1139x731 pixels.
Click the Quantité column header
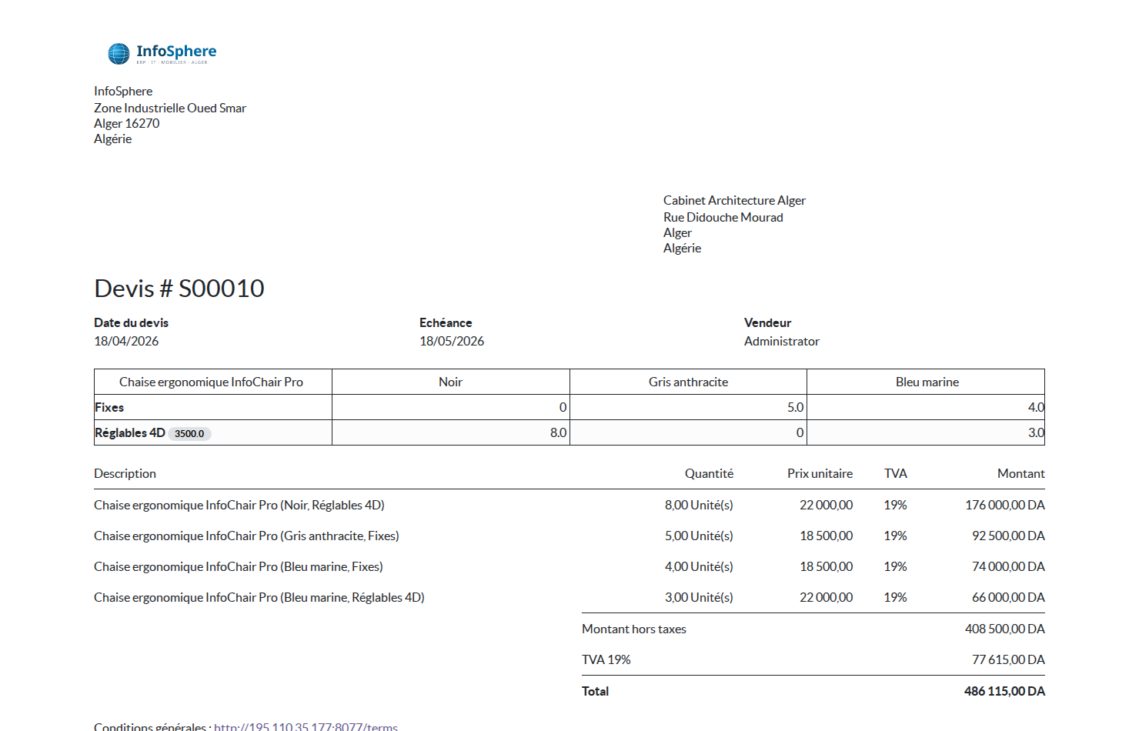click(709, 474)
